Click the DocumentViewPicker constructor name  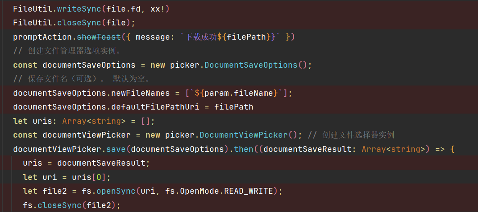(x=243, y=135)
